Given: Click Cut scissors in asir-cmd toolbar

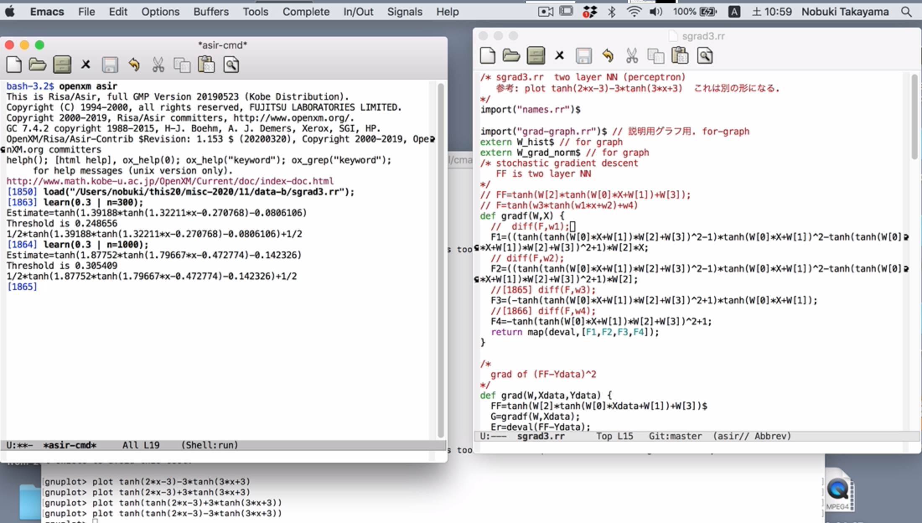Looking at the screenshot, I should tap(158, 65).
